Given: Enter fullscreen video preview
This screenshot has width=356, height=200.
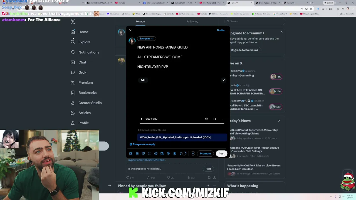Looking at the screenshot, I should tap(215, 119).
